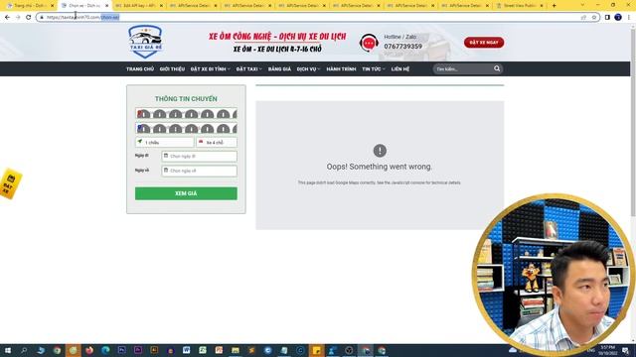Open Photoshop from the taskbar

tap(121, 350)
